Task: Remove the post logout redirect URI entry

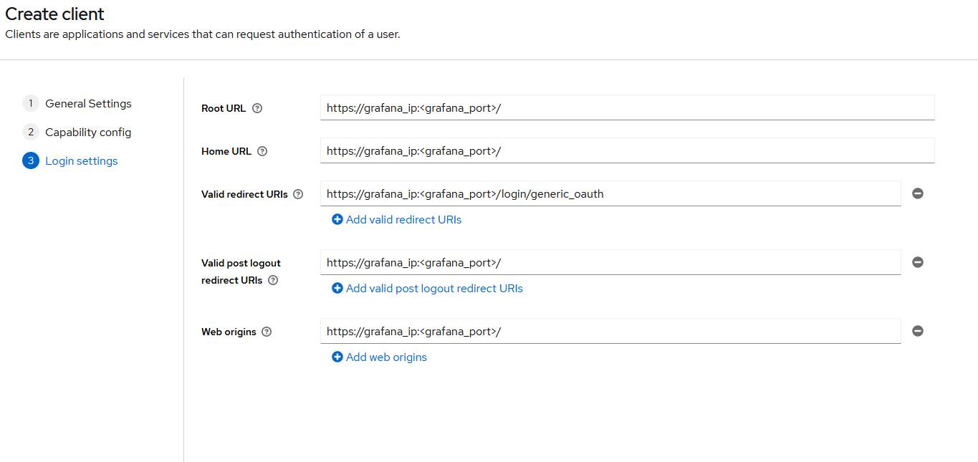Action: pos(917,262)
